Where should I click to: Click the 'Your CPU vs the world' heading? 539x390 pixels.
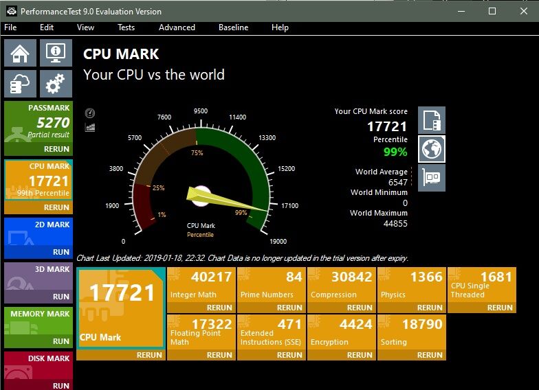tap(154, 75)
